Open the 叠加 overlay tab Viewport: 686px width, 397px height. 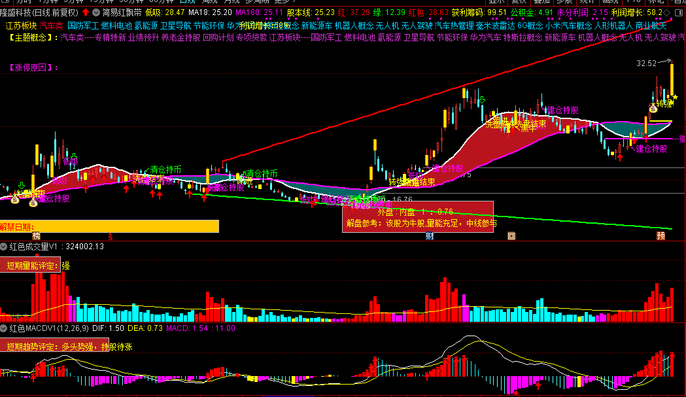click(543, 2)
